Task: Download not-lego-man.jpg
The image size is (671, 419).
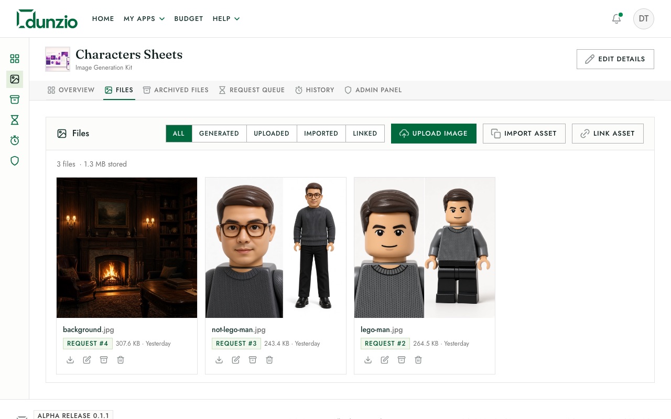Action: click(x=219, y=360)
